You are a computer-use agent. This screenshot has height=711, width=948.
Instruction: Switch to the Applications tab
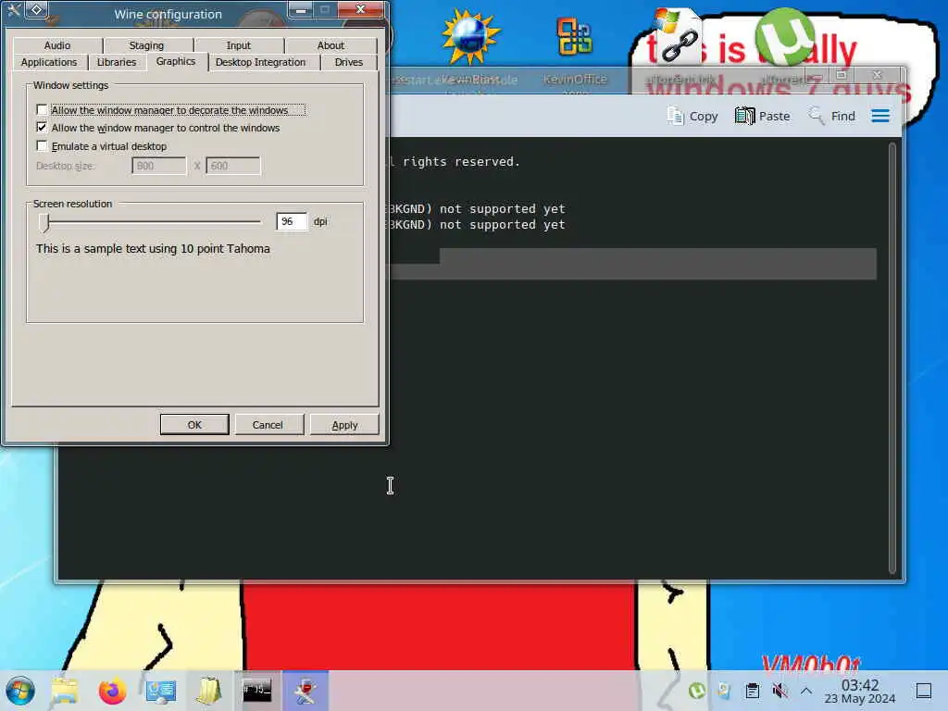49,62
